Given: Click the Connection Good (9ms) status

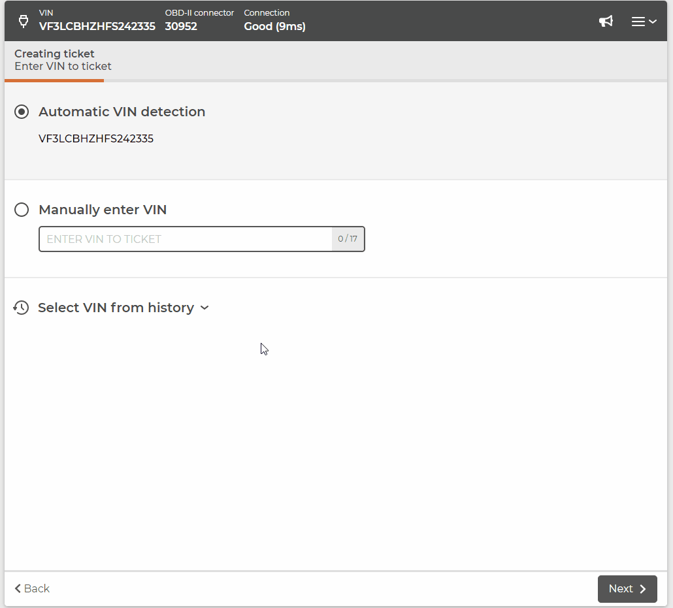Looking at the screenshot, I should tap(274, 26).
